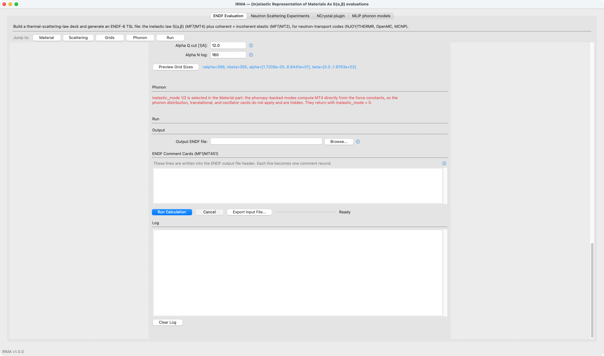Click the Ready status label

click(345, 212)
